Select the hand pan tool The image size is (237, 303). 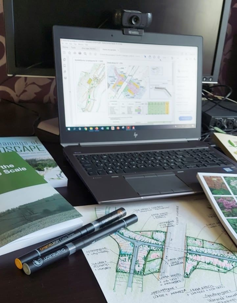point(150,56)
